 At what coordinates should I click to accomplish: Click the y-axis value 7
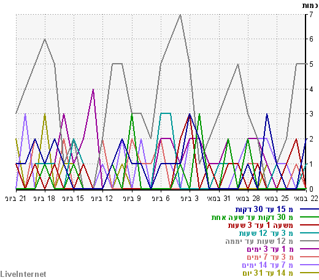[x=311, y=15]
